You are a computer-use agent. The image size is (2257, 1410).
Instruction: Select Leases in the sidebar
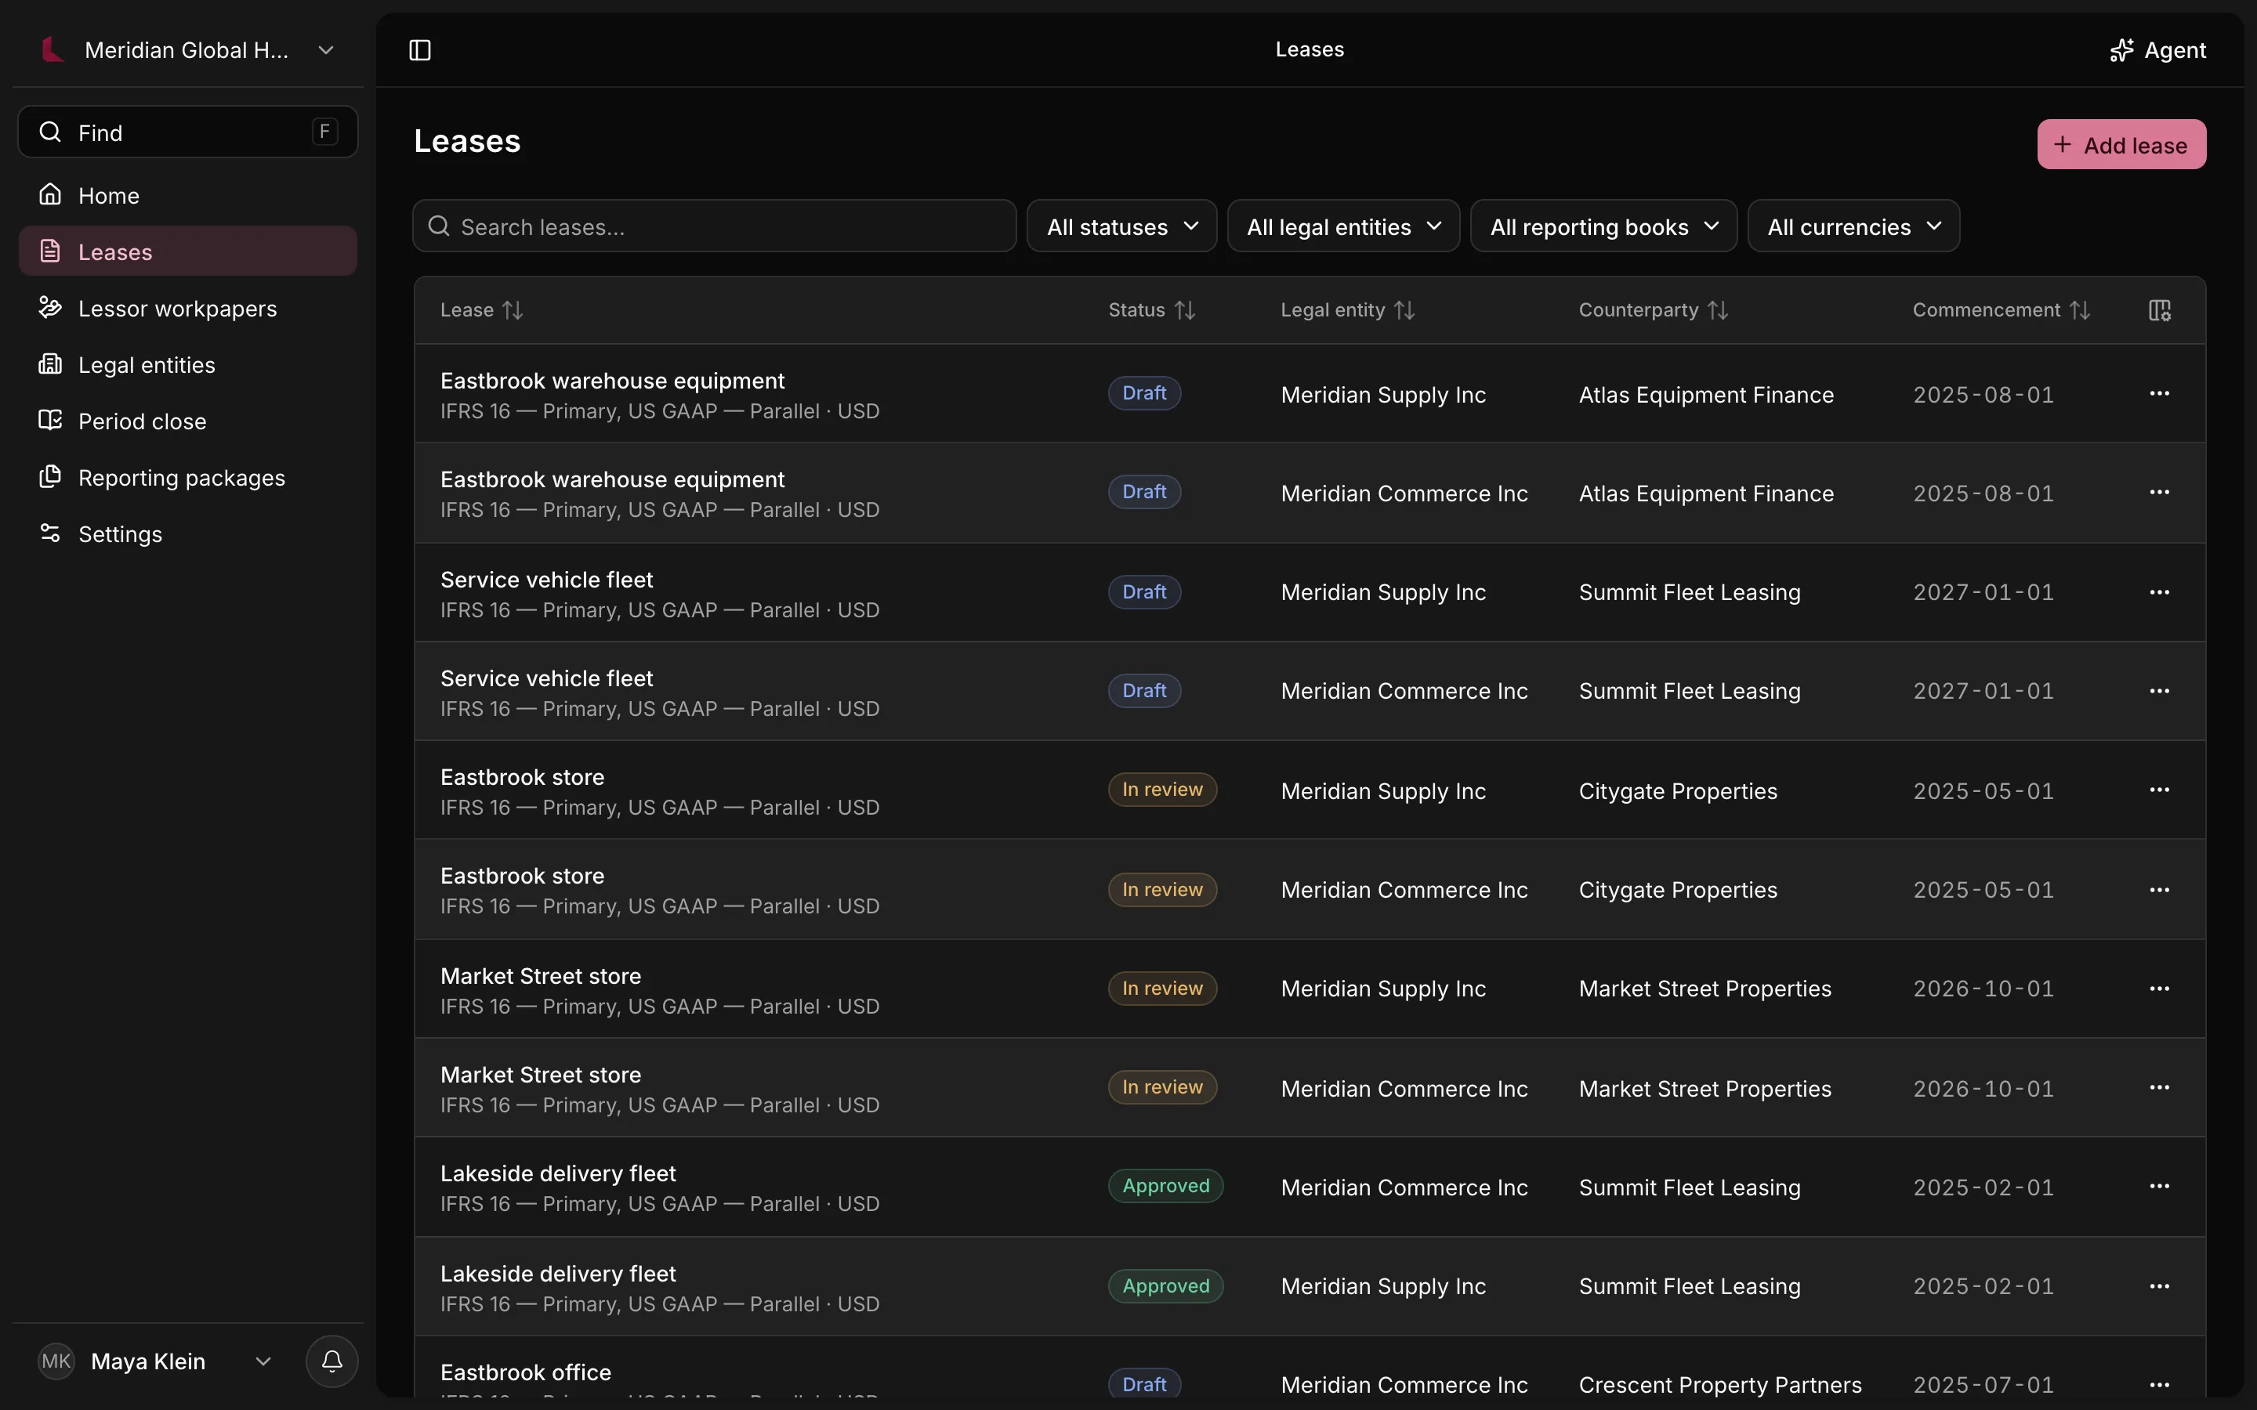coord(187,251)
